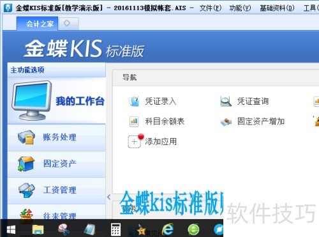Open the snipping scissors tool in taskbar
319x237 pixels.
[x=64, y=229]
